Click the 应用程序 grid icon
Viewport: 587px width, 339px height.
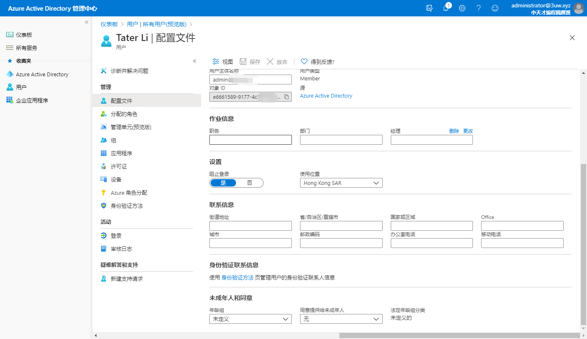click(104, 153)
